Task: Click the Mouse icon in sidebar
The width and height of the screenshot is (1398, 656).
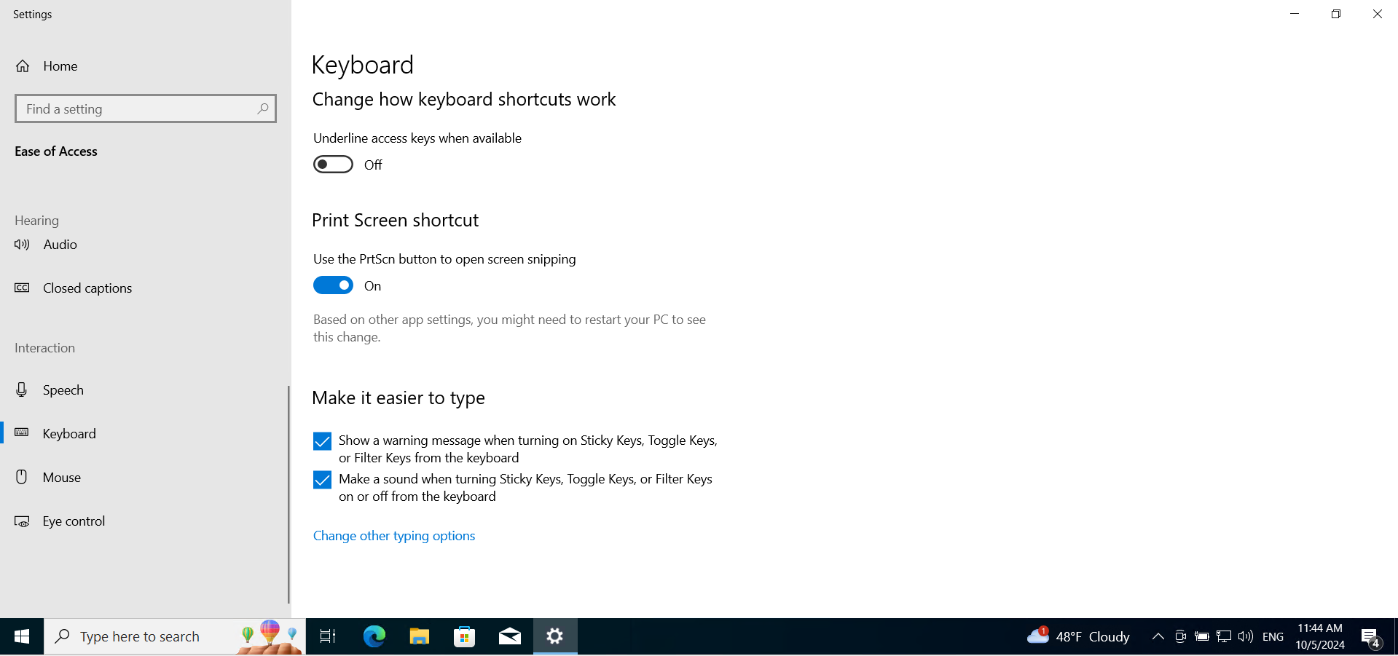Action: point(22,477)
